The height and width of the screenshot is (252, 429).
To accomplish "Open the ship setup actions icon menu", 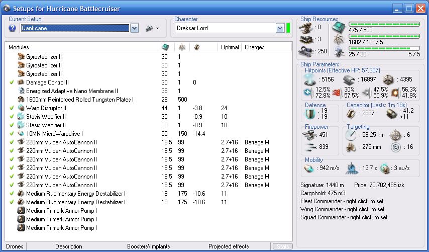I will point(152,28).
